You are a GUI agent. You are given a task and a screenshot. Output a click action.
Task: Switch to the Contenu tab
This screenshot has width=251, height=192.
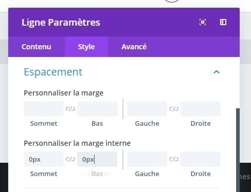click(x=37, y=47)
